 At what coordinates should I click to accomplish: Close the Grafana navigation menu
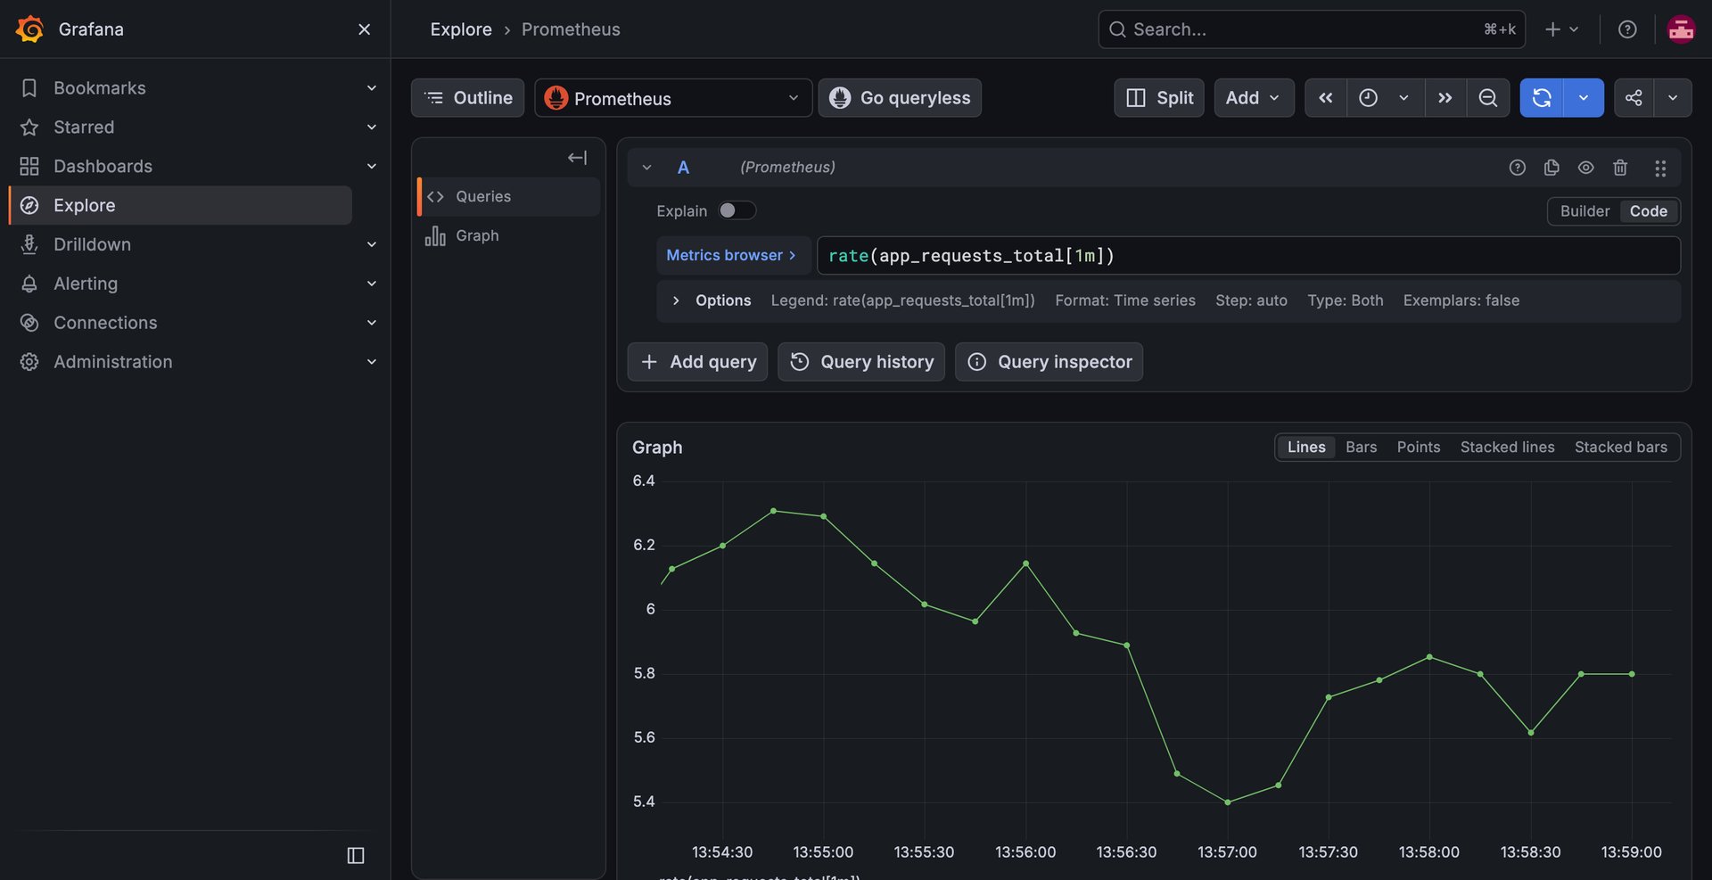364,29
